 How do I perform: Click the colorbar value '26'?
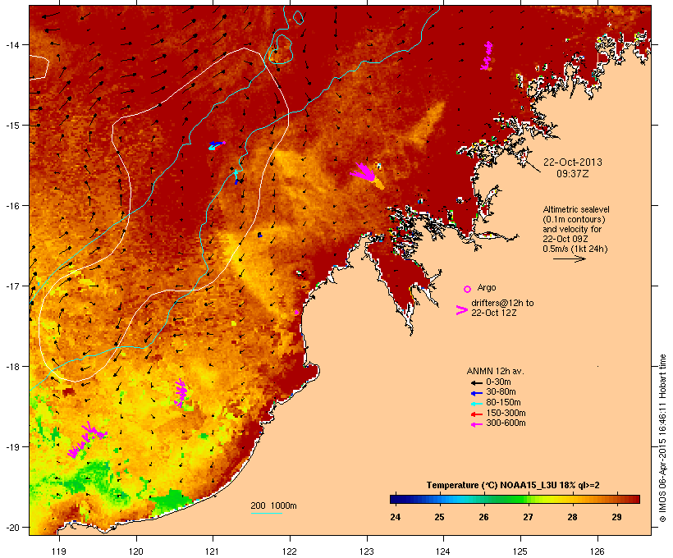[x=483, y=517]
